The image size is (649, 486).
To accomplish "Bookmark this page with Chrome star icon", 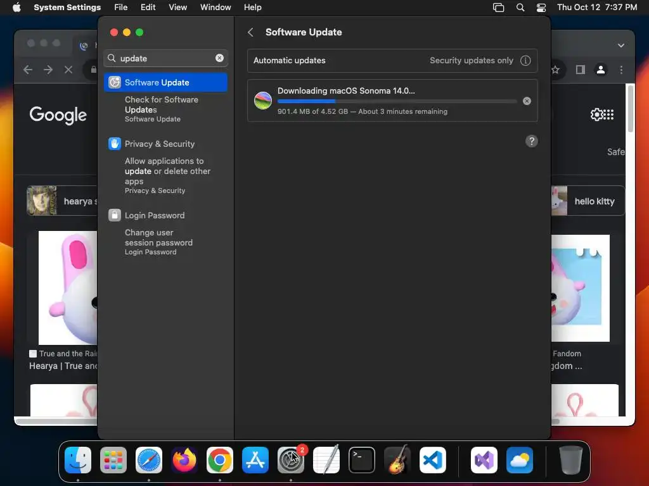I will point(555,70).
